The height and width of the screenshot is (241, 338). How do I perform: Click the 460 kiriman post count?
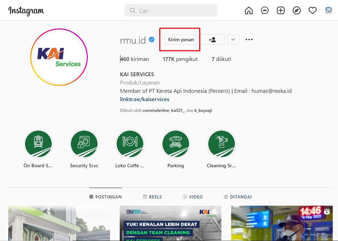(x=135, y=59)
